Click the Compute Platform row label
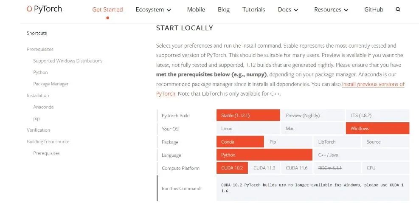The height and width of the screenshot is (203, 419). pyautogui.click(x=180, y=168)
